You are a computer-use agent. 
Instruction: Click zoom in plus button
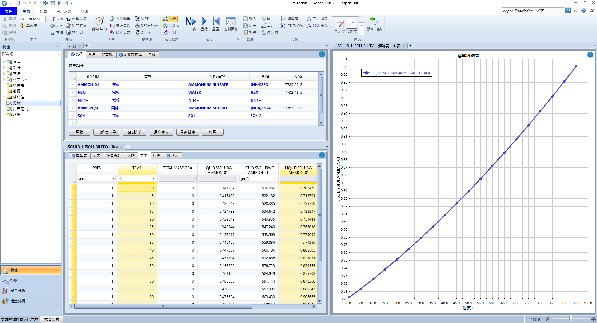coord(594,319)
